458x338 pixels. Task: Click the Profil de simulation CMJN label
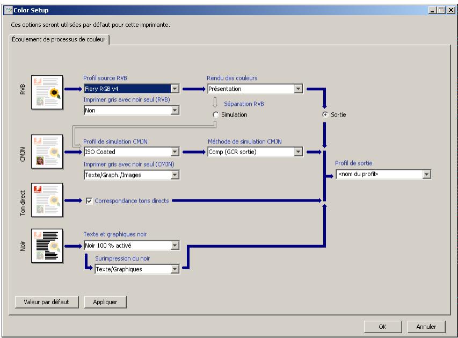tap(115, 141)
